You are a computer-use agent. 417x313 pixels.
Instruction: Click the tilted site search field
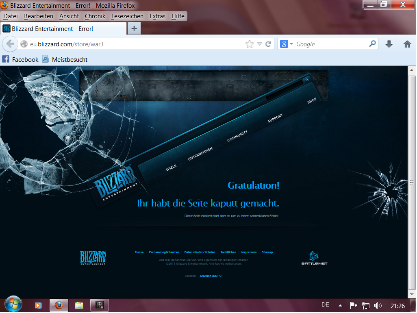tap(285, 90)
